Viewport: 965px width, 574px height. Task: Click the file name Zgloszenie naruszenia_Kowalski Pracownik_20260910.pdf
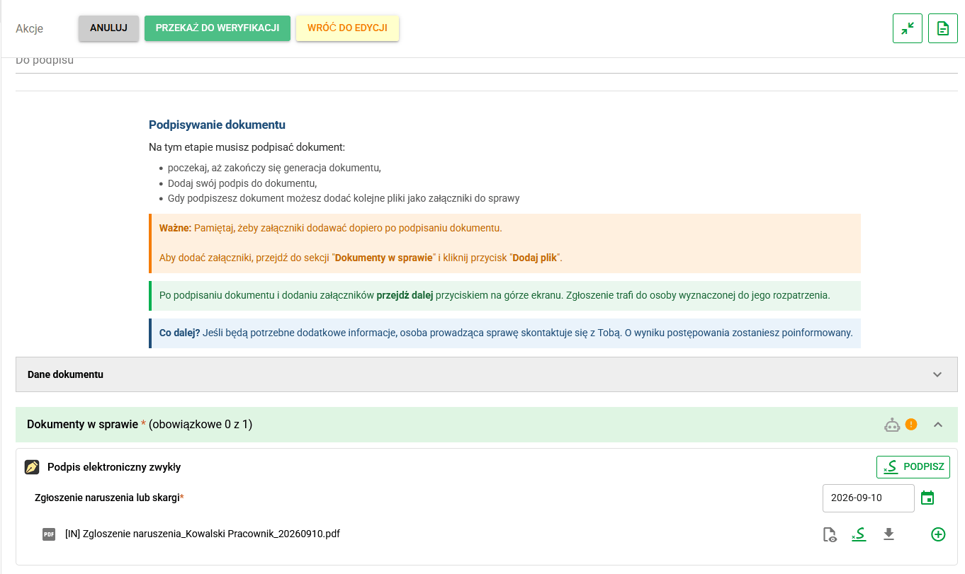203,534
